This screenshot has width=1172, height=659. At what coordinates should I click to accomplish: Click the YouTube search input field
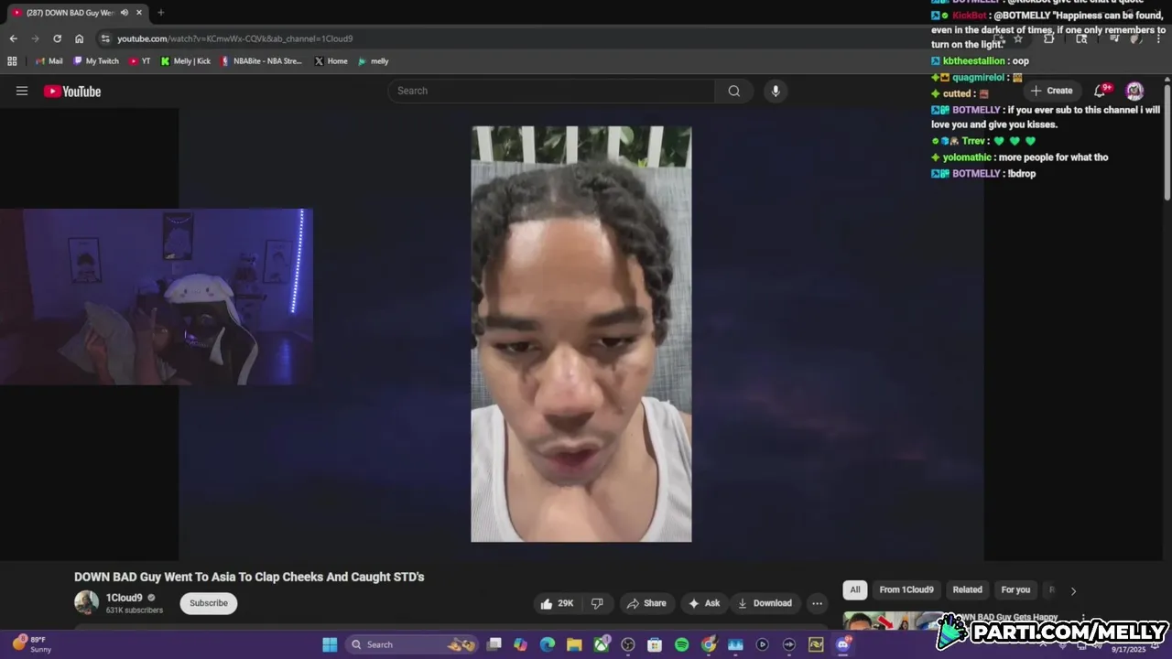coord(551,91)
